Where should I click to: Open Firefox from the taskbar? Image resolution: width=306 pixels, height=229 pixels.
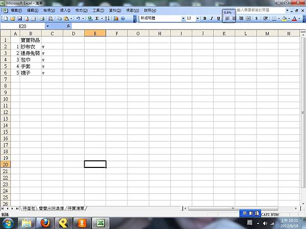(45, 223)
